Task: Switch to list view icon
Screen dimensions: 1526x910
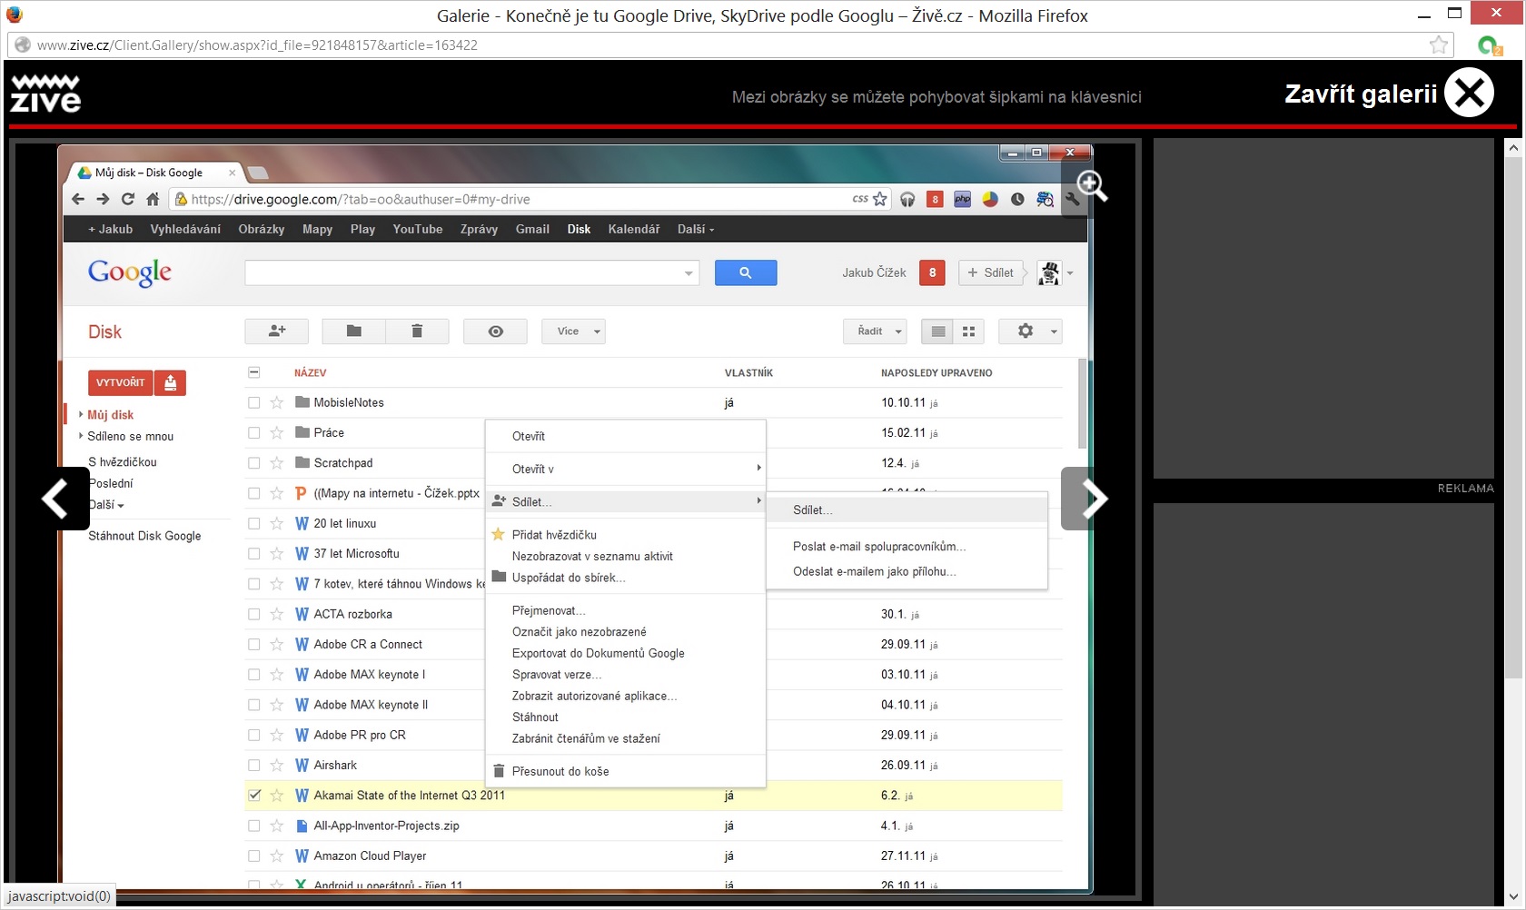Action: pyautogui.click(x=937, y=331)
